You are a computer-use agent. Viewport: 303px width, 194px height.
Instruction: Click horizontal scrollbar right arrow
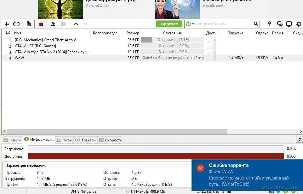(301, 132)
